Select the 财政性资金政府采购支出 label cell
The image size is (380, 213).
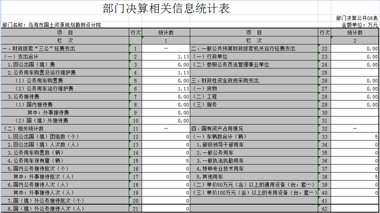254,81
